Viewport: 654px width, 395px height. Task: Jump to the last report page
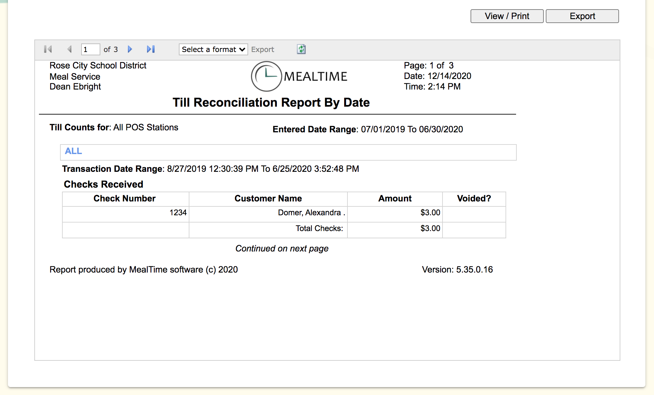point(151,49)
